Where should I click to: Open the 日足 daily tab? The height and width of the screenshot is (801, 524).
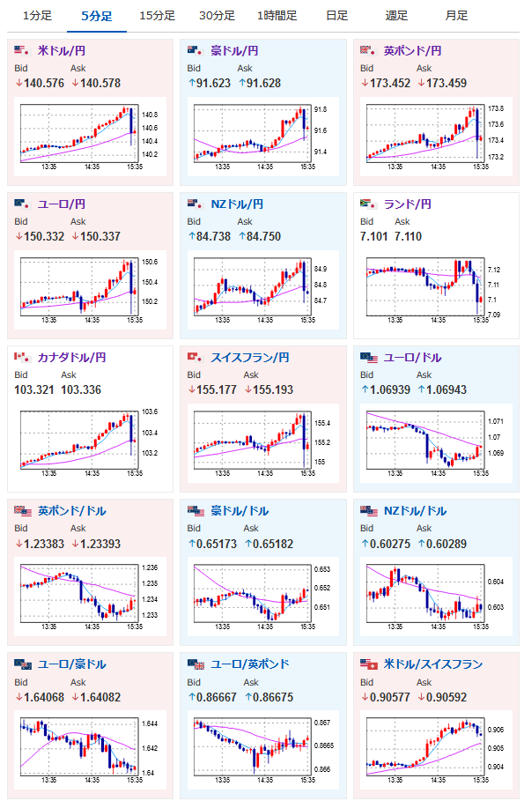point(337,16)
